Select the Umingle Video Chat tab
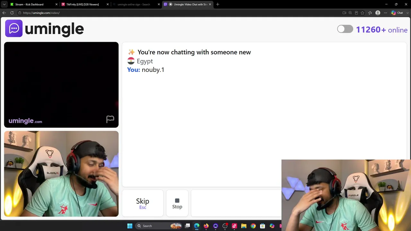Screen dimensions: 411x231 click(x=188, y=4)
